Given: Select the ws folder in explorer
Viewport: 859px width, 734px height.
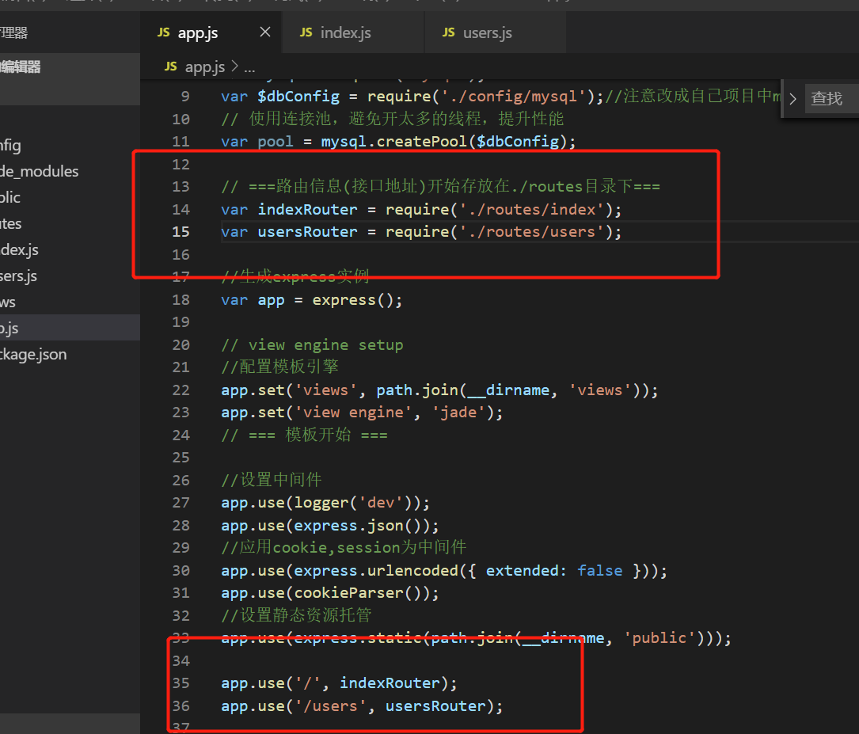Looking at the screenshot, I should tap(70, 302).
